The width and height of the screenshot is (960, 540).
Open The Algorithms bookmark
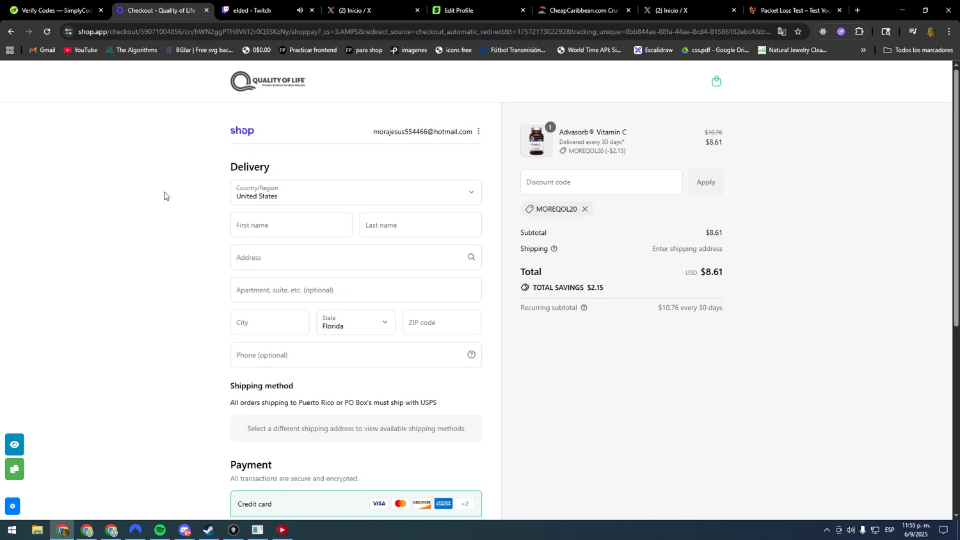131,50
